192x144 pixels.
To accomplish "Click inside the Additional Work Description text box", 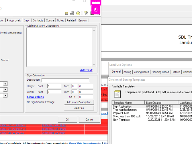I will click(x=60, y=47).
